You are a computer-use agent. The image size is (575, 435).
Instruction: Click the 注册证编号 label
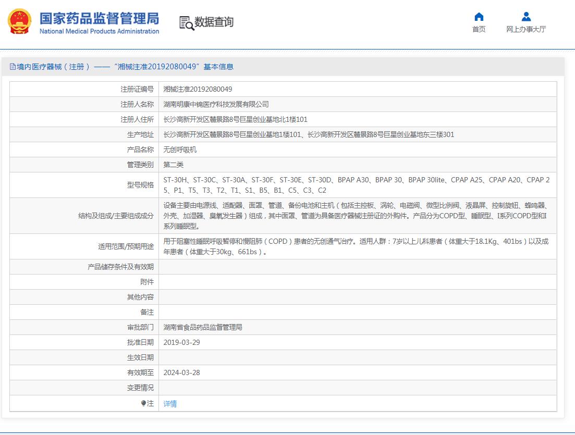pos(137,89)
